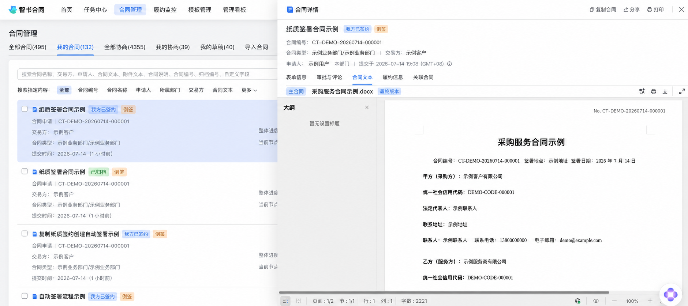Toggle the eye view mode icon
The image size is (688, 306).
pyautogui.click(x=596, y=301)
